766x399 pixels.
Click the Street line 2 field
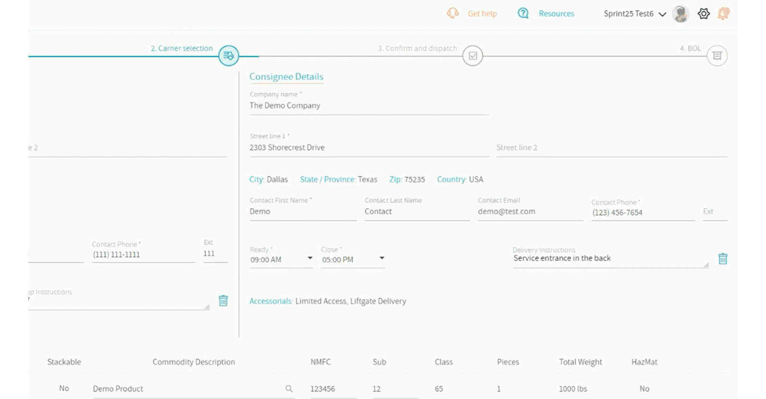point(611,147)
